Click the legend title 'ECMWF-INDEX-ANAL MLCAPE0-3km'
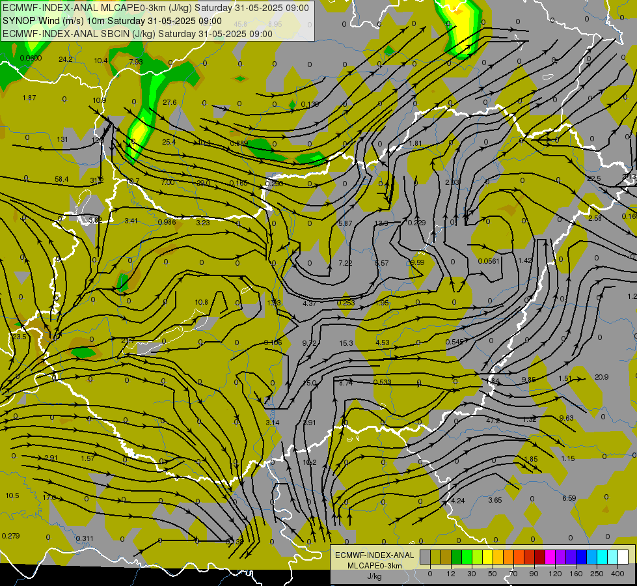 click(x=375, y=561)
